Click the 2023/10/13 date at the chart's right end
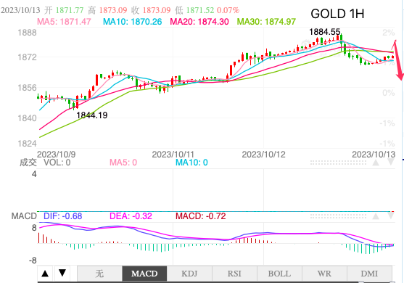The height and width of the screenshot is (283, 404). [374, 155]
